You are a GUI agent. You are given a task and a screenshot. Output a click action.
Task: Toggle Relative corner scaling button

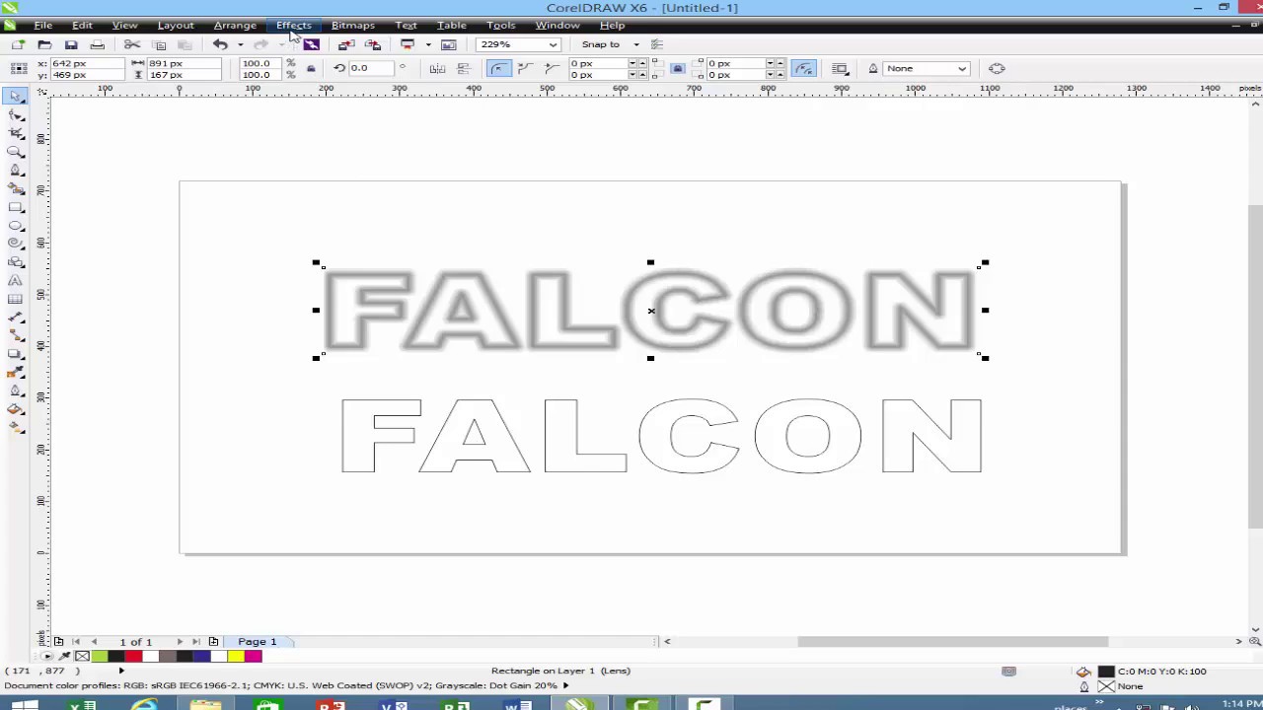[804, 68]
